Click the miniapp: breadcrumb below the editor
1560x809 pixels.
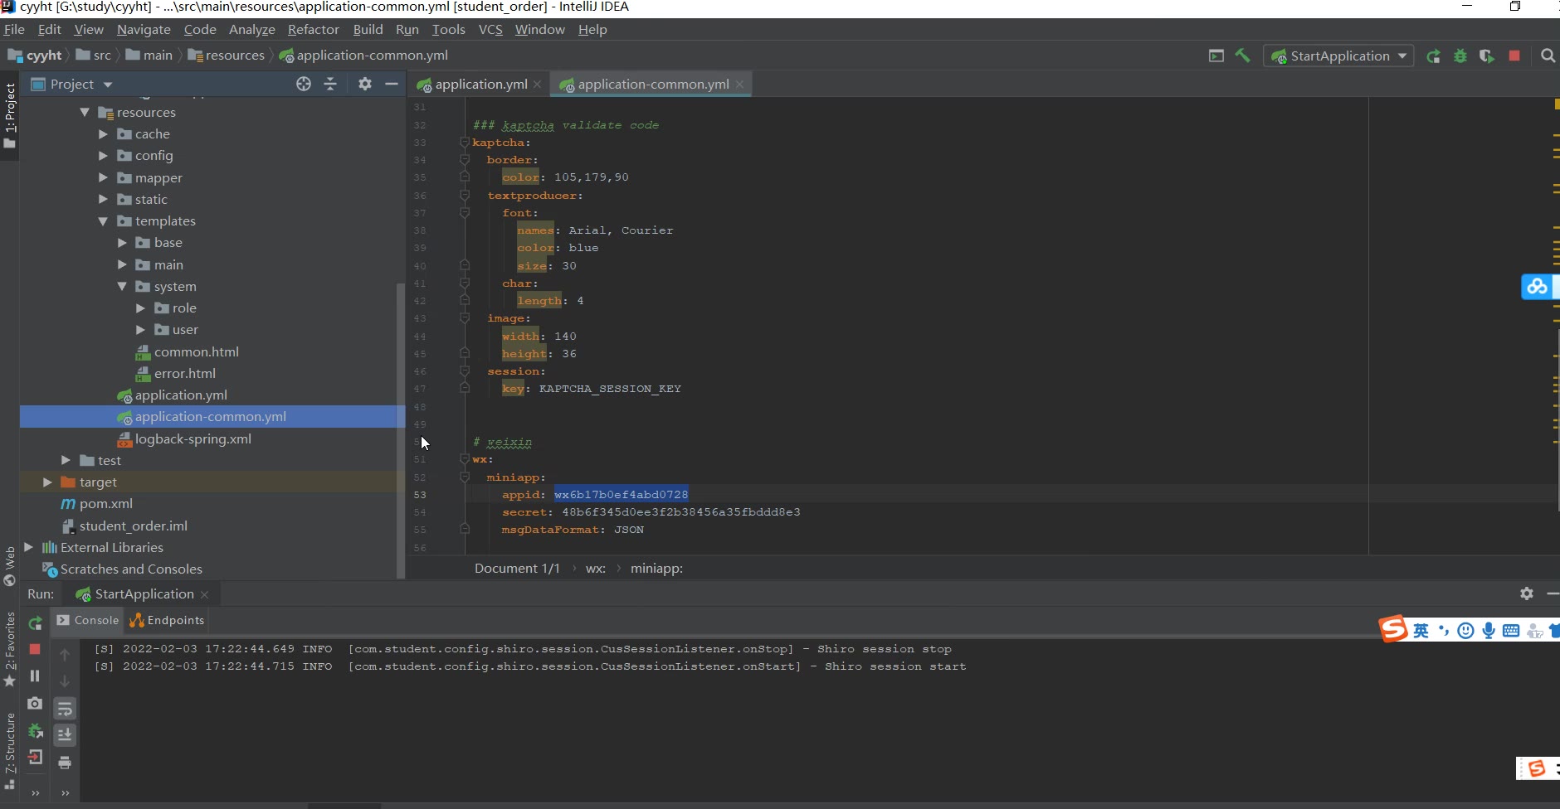pyautogui.click(x=656, y=568)
